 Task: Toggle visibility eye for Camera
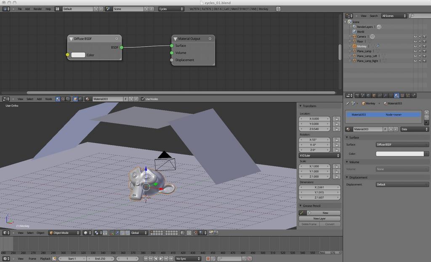pos(415,37)
